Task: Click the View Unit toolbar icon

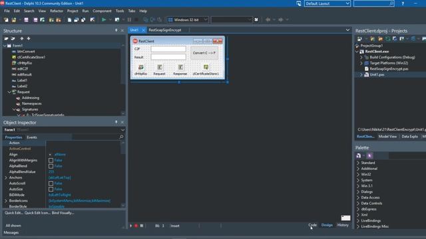Action: click(x=69, y=20)
